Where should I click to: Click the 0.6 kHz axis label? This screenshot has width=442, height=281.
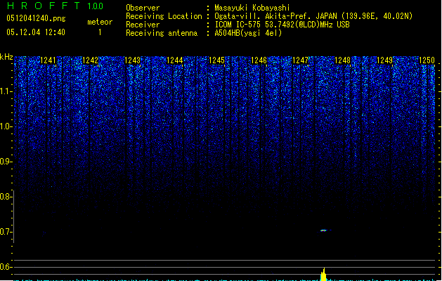(x=6, y=267)
